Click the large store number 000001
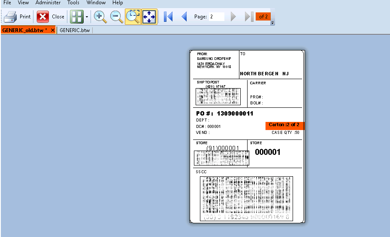 (x=268, y=152)
